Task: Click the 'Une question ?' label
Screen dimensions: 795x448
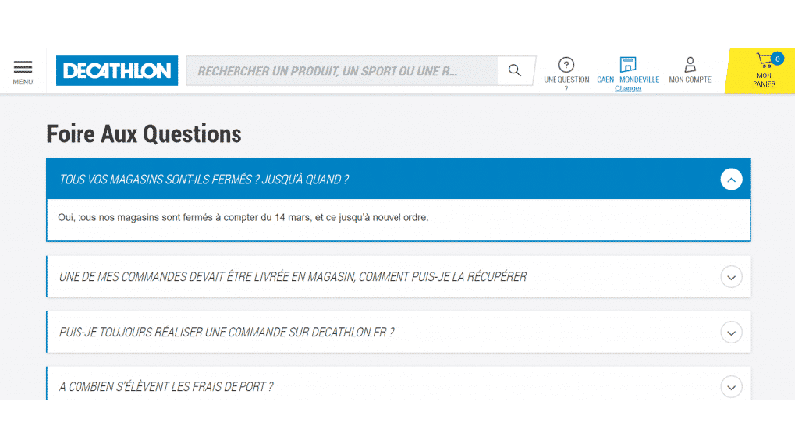Action: coord(566,80)
